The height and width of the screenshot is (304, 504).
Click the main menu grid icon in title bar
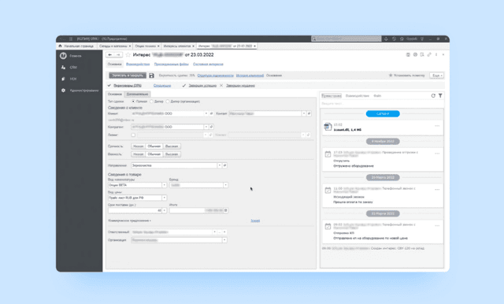coord(71,39)
